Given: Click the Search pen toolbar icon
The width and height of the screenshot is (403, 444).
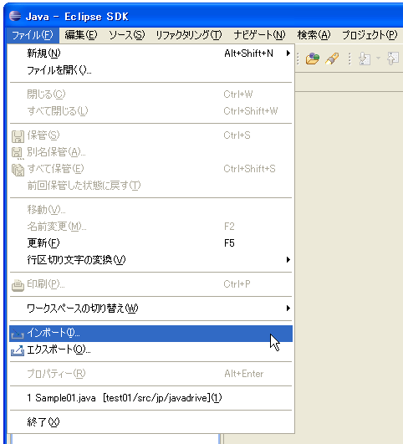Looking at the screenshot, I should [332, 59].
